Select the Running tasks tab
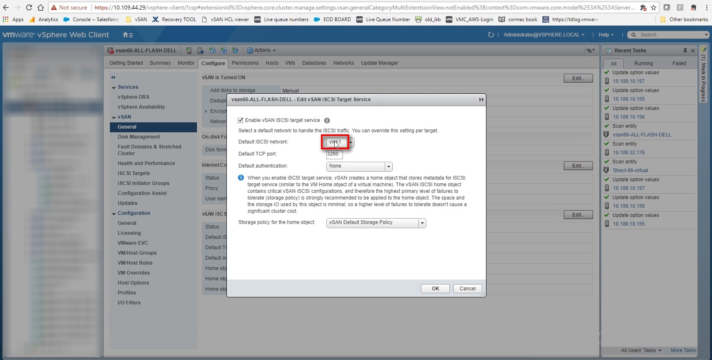 (x=643, y=63)
